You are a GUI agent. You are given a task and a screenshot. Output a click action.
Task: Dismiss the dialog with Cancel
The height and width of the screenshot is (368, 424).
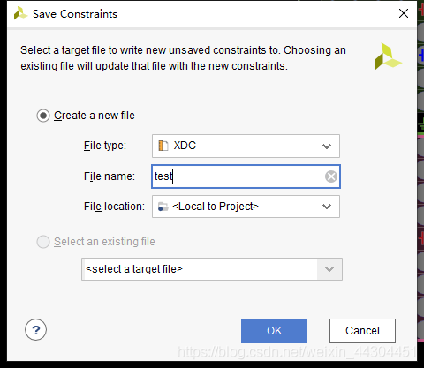click(x=362, y=331)
